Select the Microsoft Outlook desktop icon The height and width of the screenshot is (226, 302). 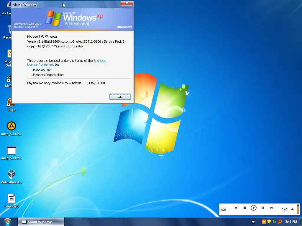point(9,58)
